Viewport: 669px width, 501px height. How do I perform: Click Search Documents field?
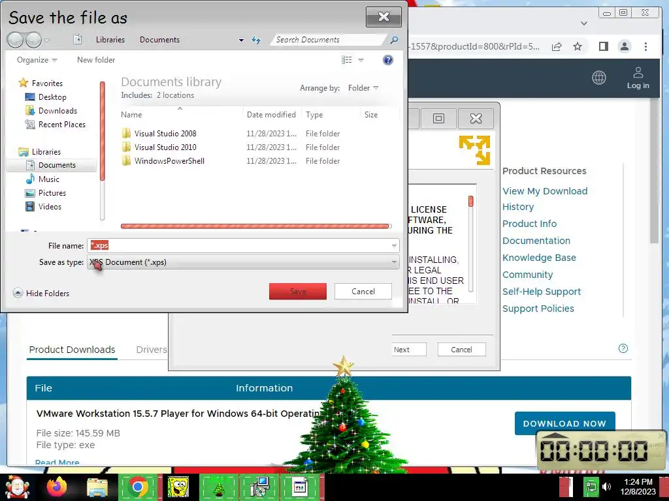[x=329, y=40]
